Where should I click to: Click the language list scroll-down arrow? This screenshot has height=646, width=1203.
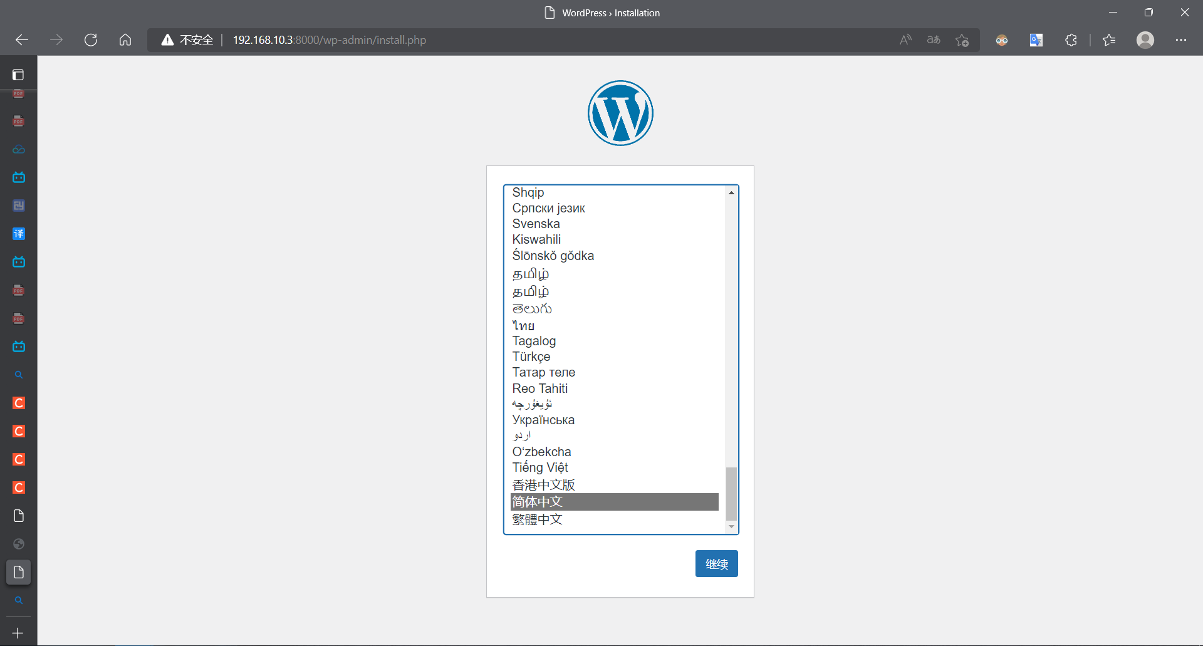click(x=731, y=527)
